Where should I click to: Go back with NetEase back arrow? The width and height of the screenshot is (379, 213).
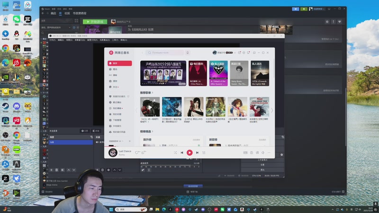[x=142, y=53]
